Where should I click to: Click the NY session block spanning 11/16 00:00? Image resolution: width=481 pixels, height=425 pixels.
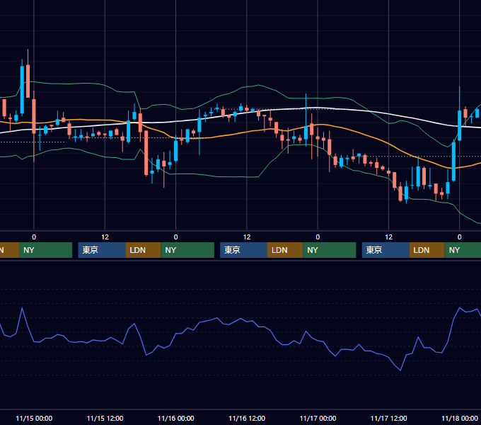click(187, 250)
